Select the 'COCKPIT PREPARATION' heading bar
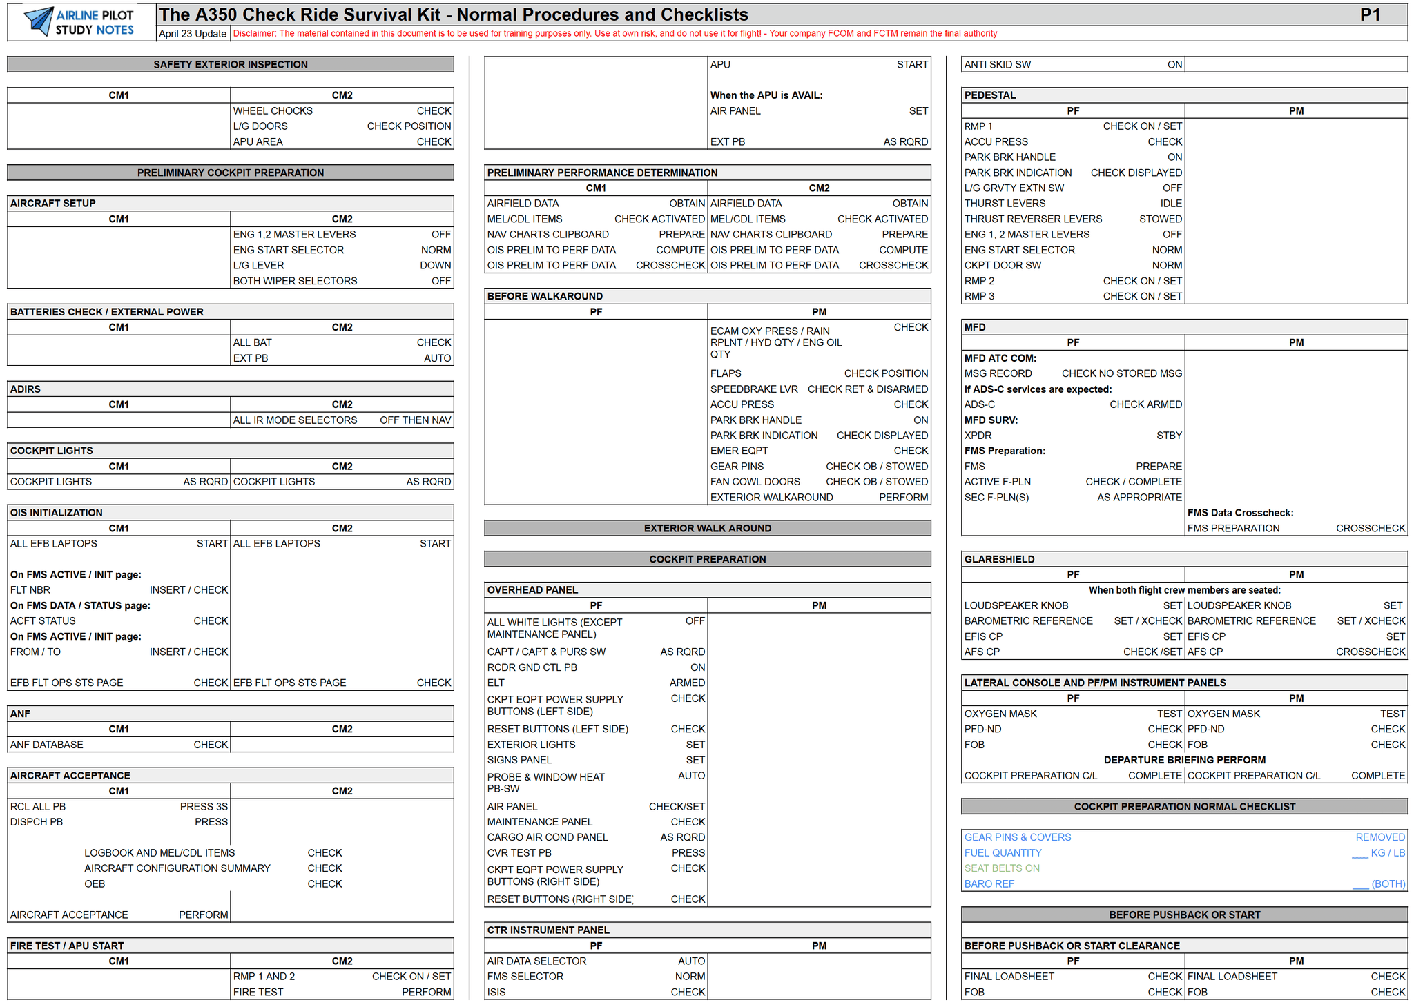This screenshot has height=1007, width=1414. click(x=708, y=559)
